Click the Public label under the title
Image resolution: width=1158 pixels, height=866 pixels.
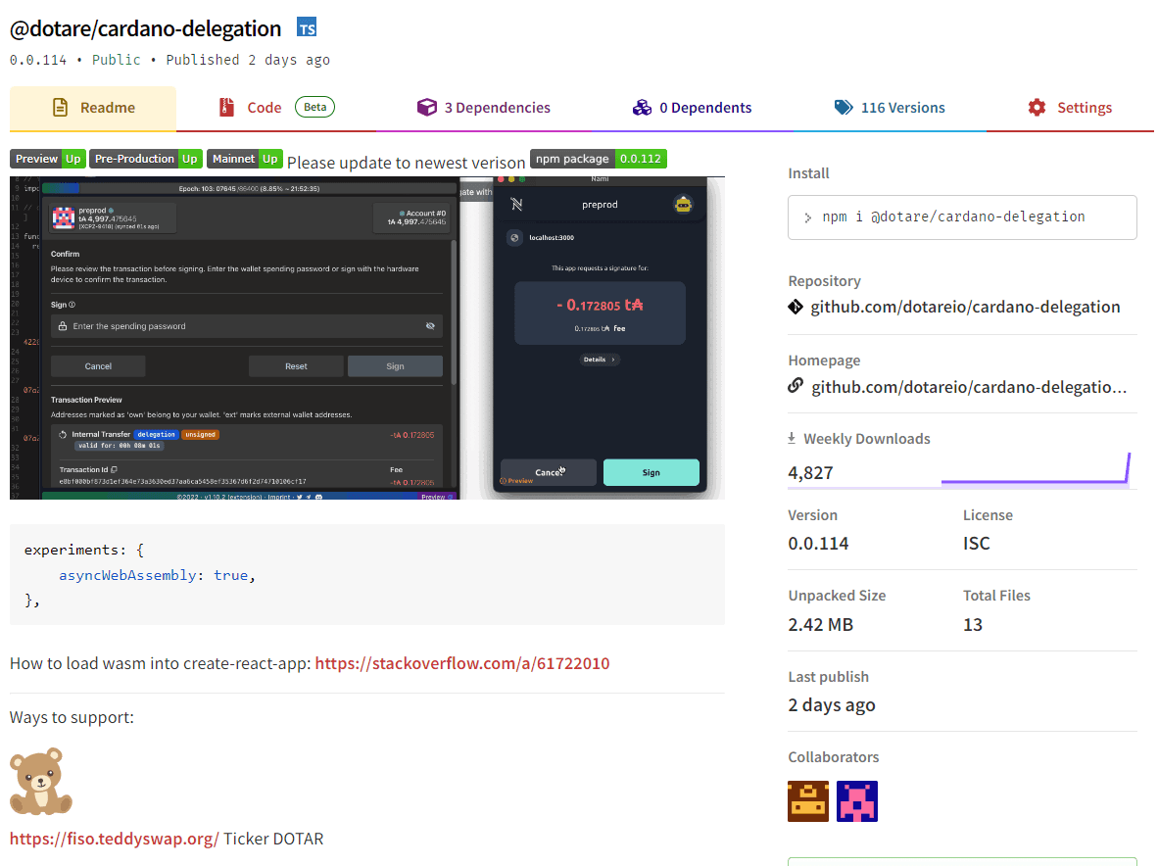pyautogui.click(x=116, y=60)
